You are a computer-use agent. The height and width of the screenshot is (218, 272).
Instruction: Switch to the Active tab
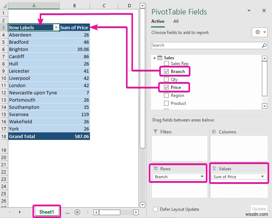point(158,21)
